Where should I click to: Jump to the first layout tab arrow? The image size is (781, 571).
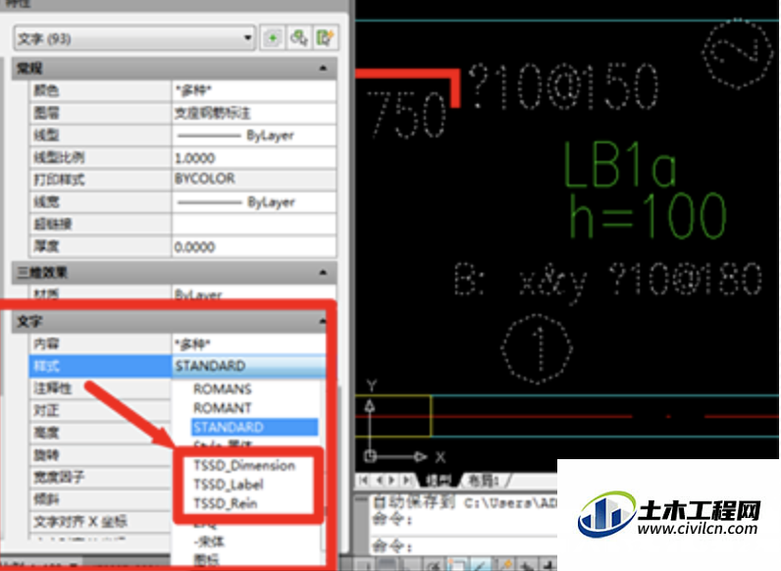click(364, 480)
